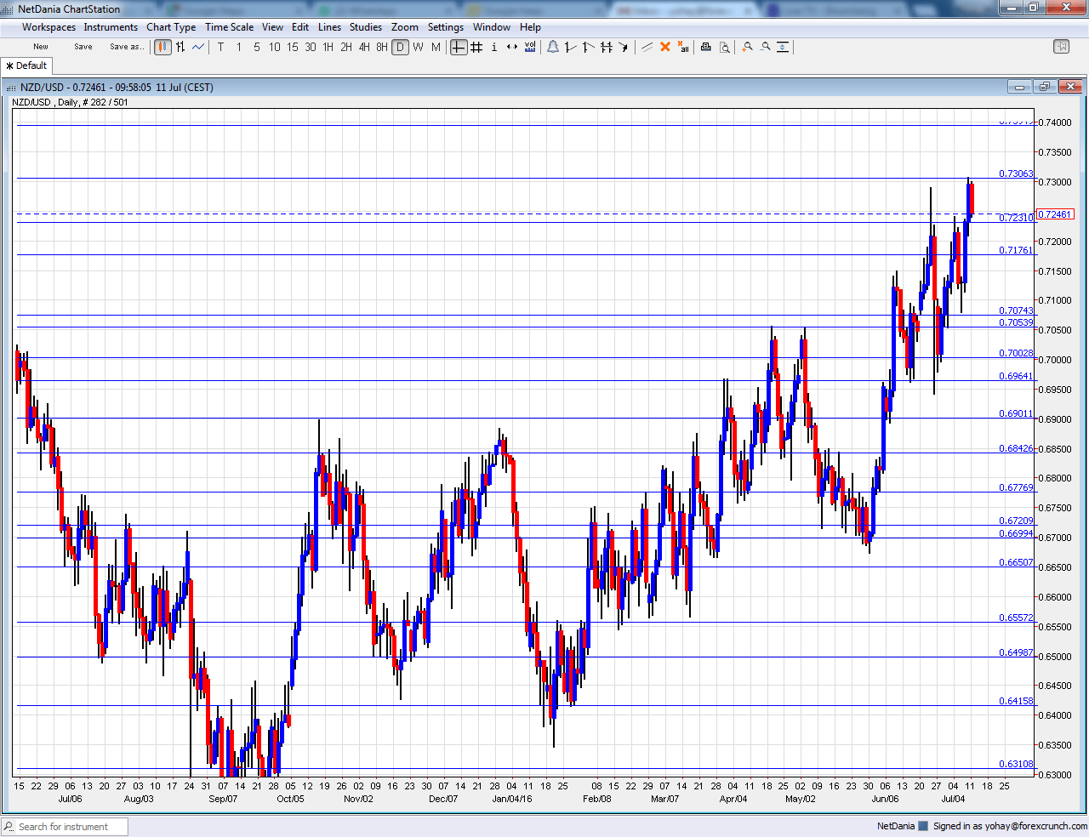Image resolution: width=1089 pixels, height=837 pixels.
Task: Switch to line chart type
Action: (197, 47)
